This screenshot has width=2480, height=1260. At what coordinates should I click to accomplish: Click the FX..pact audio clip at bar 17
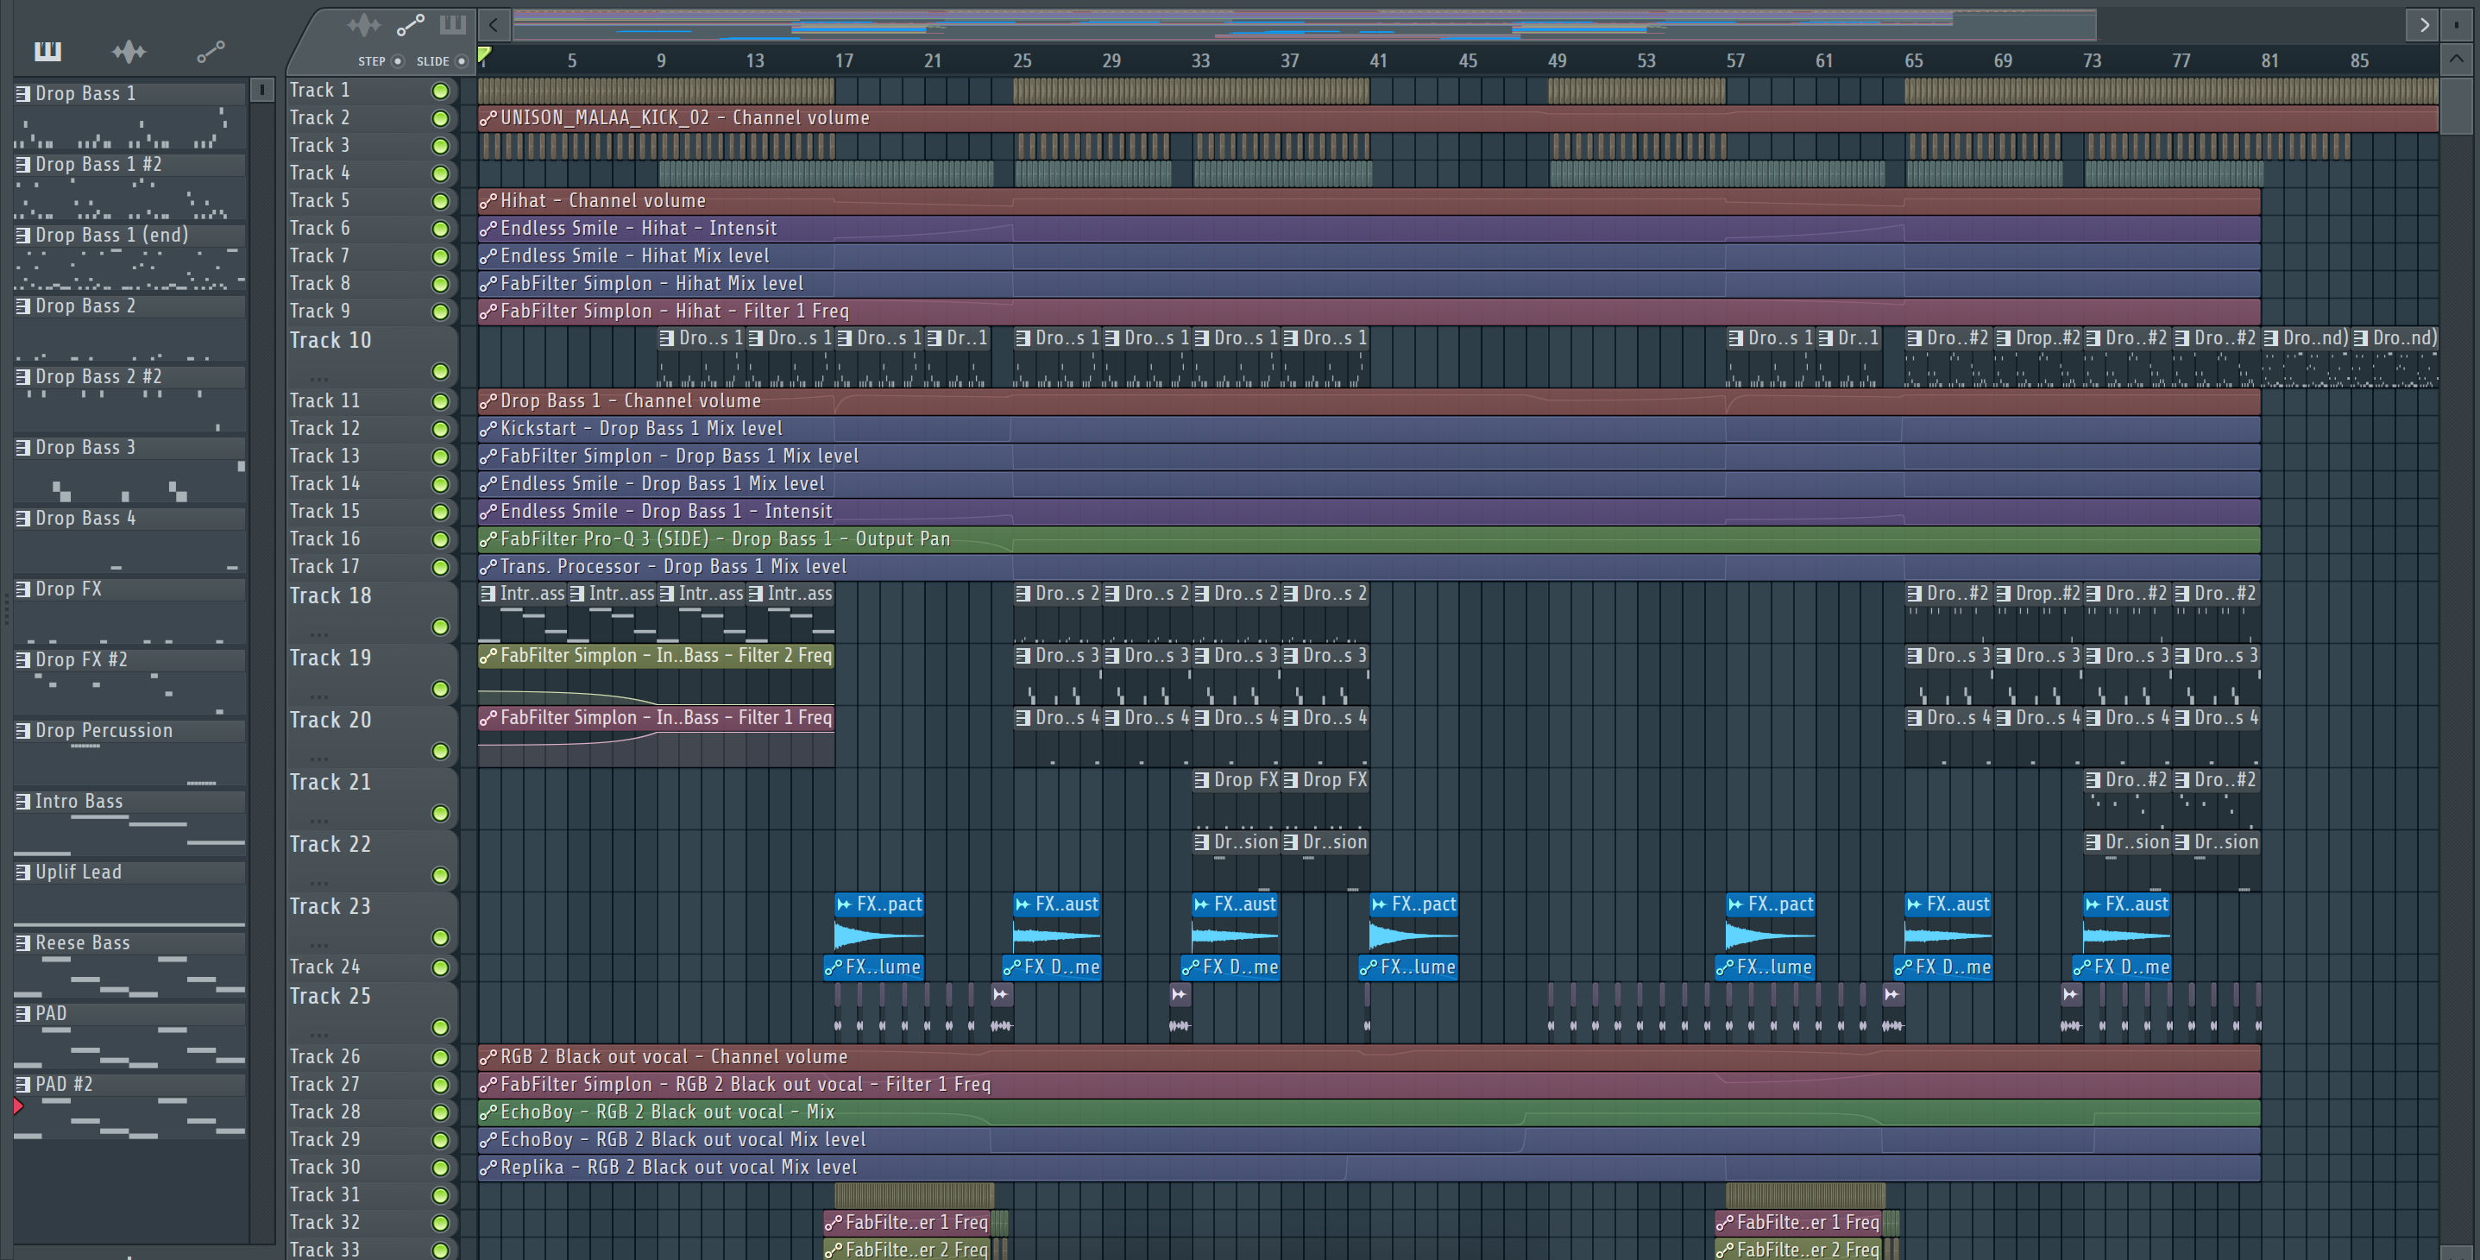coord(879,904)
